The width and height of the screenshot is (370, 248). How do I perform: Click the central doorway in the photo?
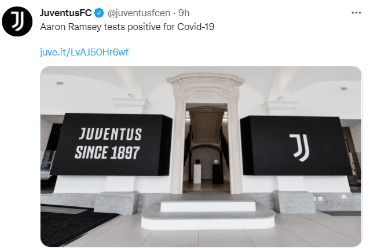(207, 148)
